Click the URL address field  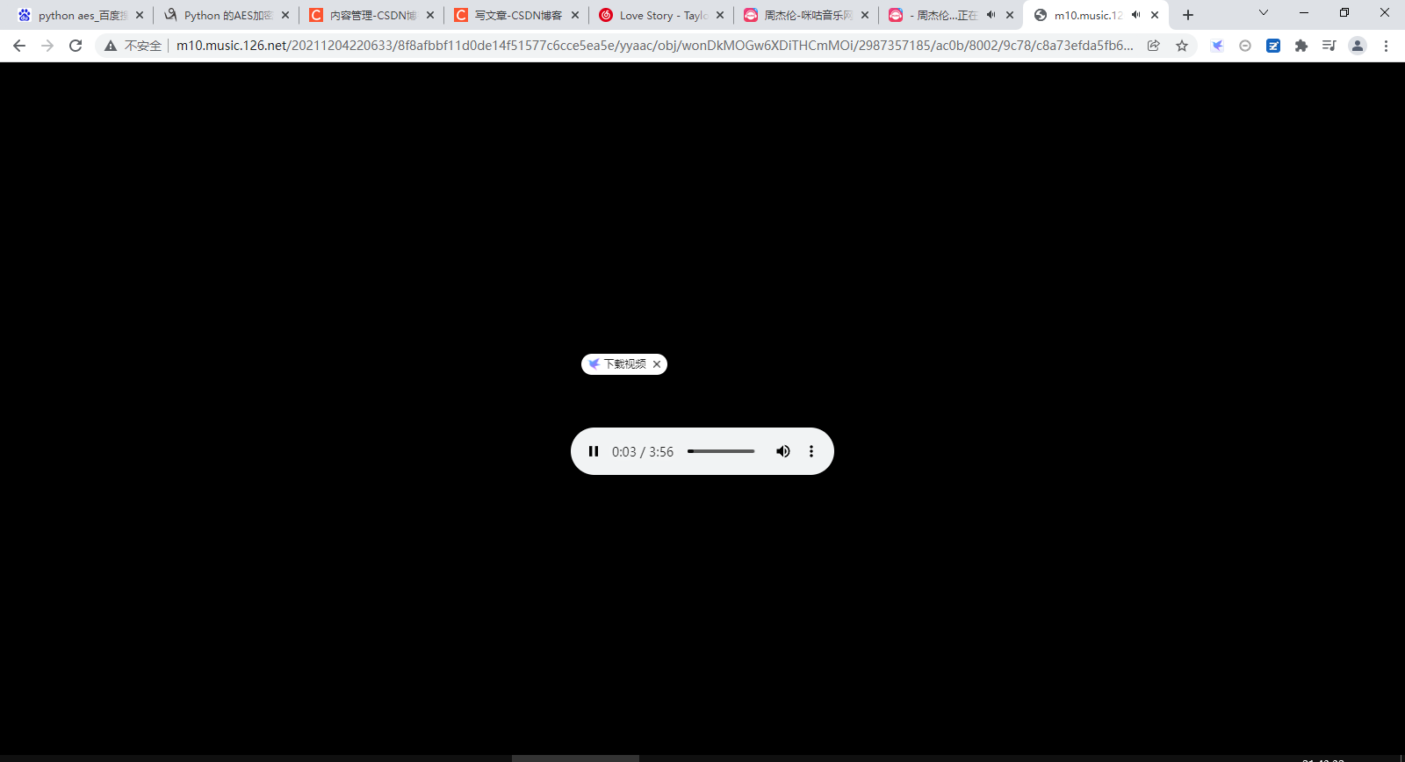pyautogui.click(x=654, y=46)
